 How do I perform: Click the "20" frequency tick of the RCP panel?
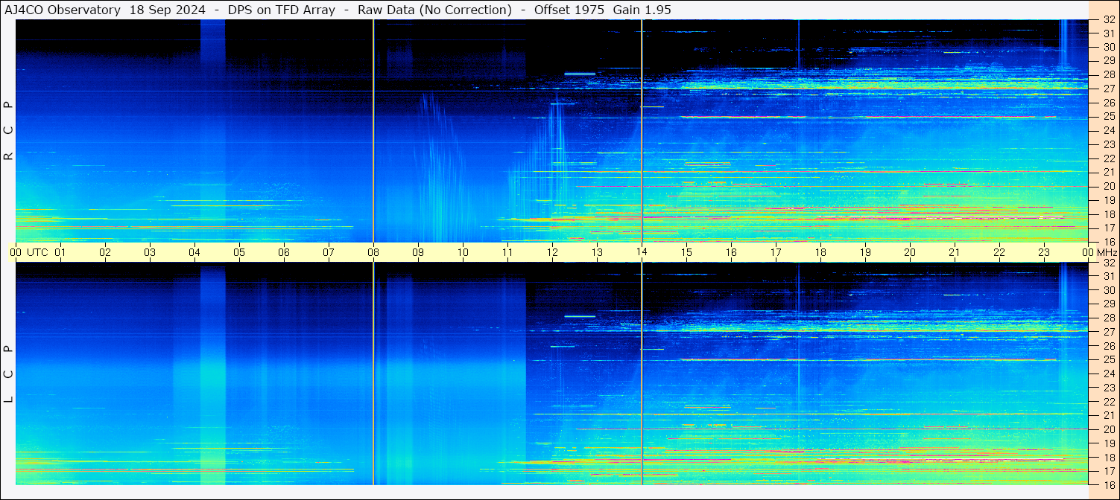pyautogui.click(x=1109, y=186)
